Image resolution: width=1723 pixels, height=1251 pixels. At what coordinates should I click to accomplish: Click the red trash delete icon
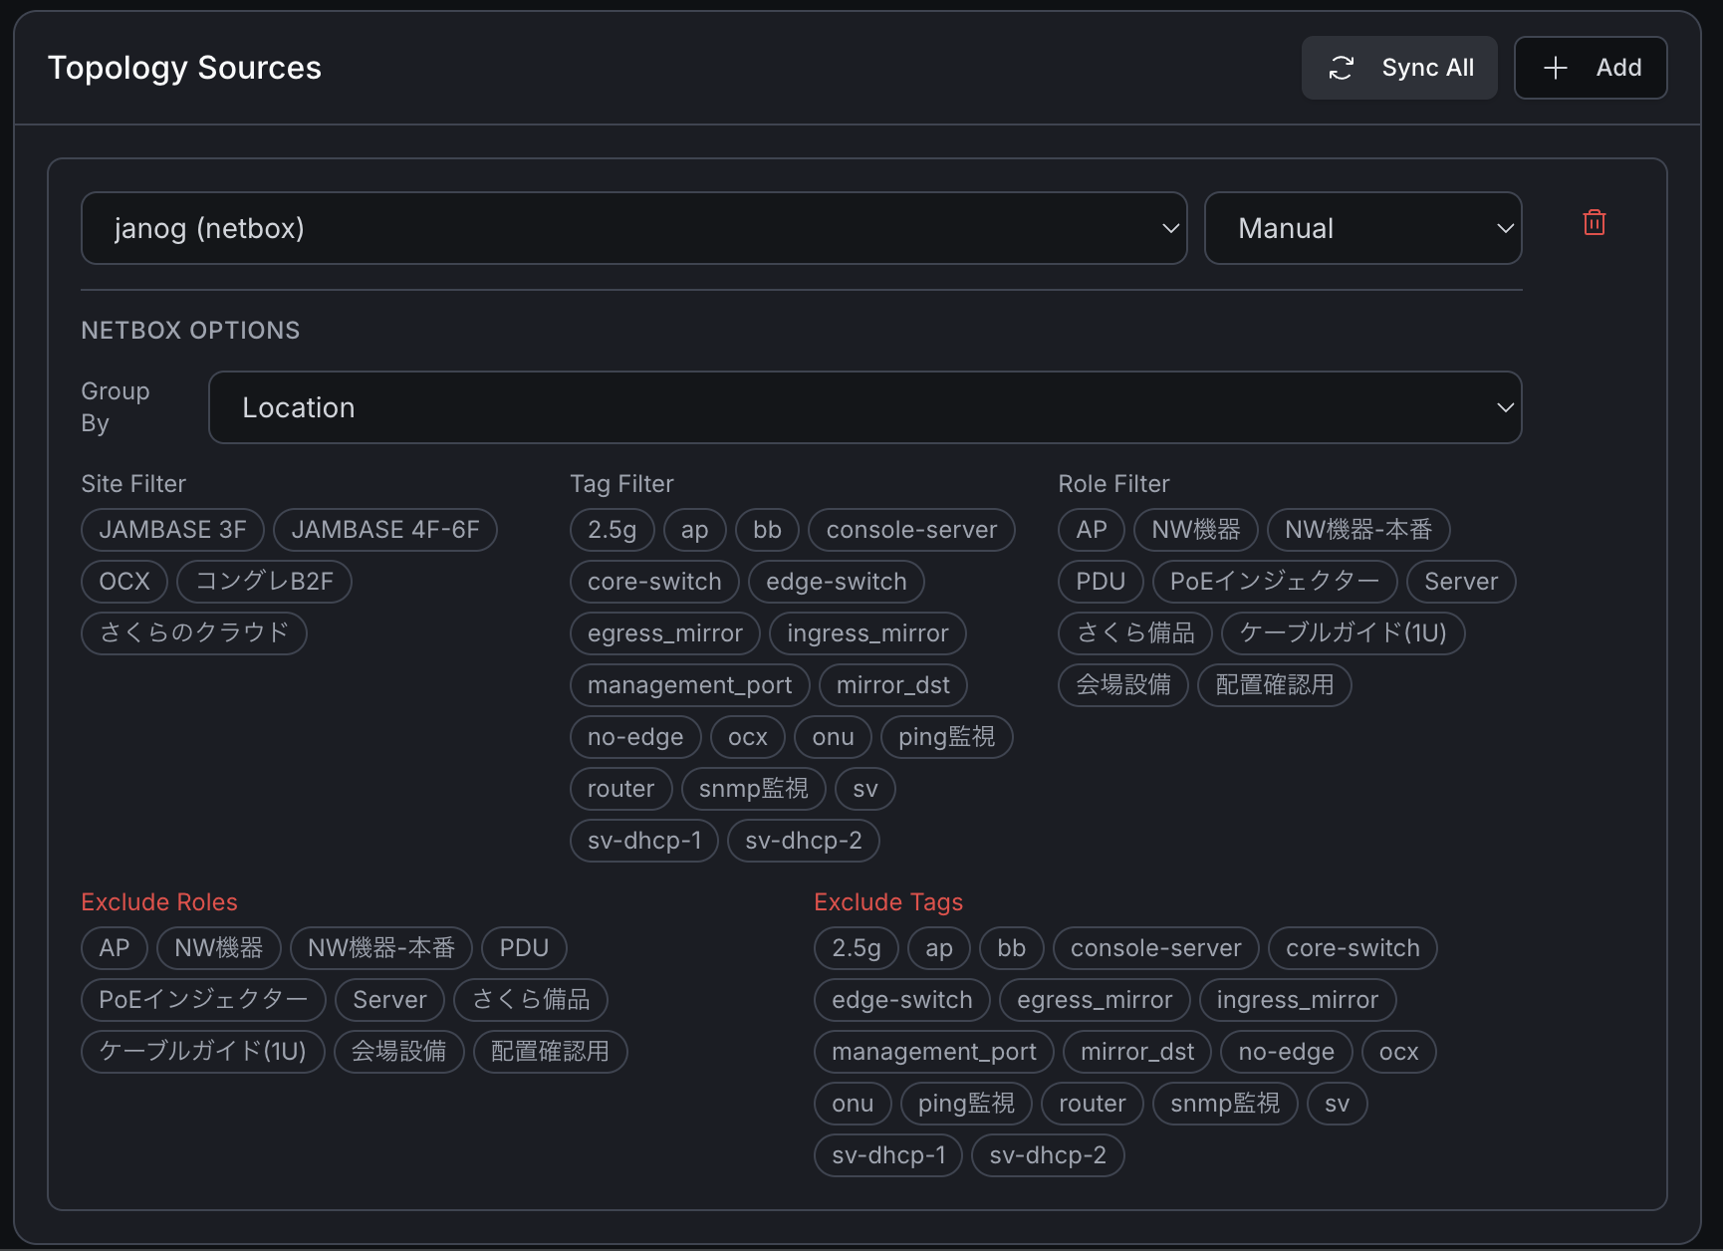pyautogui.click(x=1594, y=223)
